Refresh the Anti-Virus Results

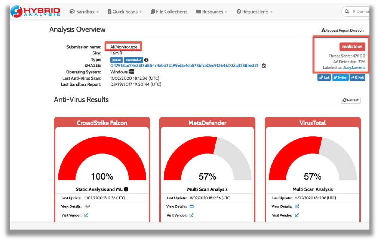tap(351, 100)
